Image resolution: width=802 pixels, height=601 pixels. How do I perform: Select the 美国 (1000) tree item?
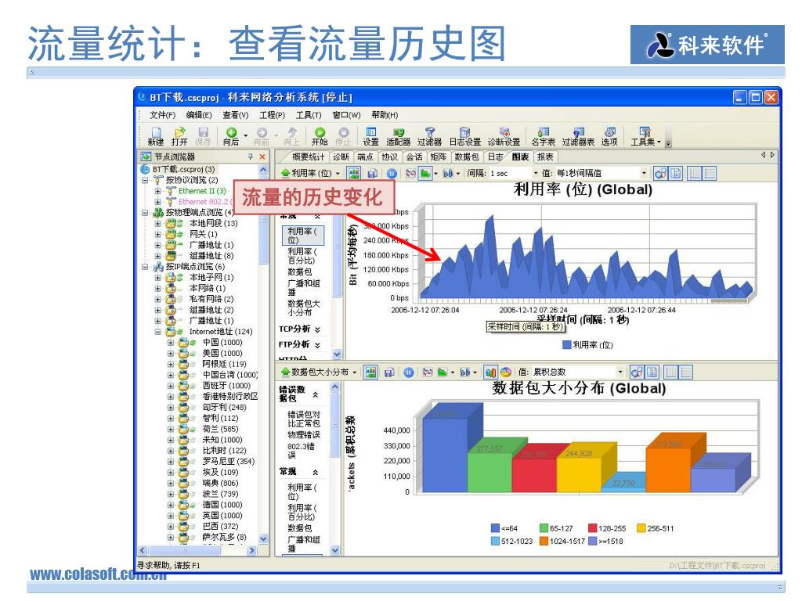[222, 353]
